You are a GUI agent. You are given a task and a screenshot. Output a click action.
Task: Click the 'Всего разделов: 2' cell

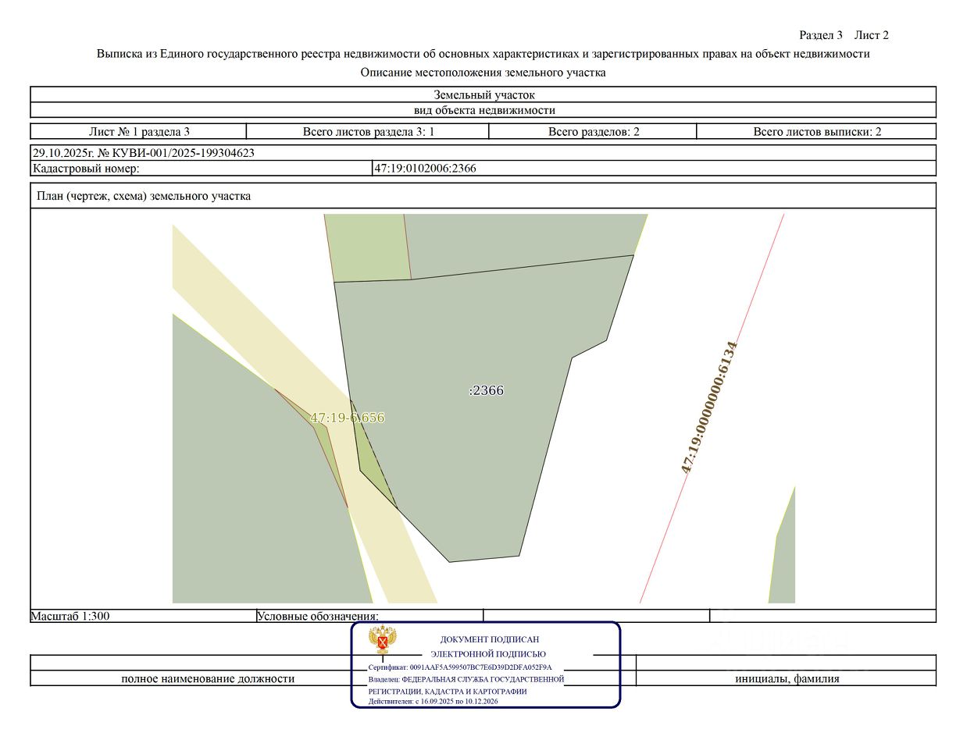tap(593, 131)
